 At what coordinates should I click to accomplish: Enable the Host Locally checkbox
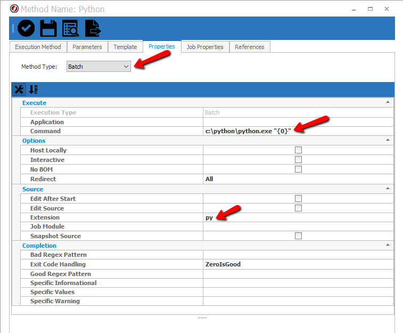298,150
